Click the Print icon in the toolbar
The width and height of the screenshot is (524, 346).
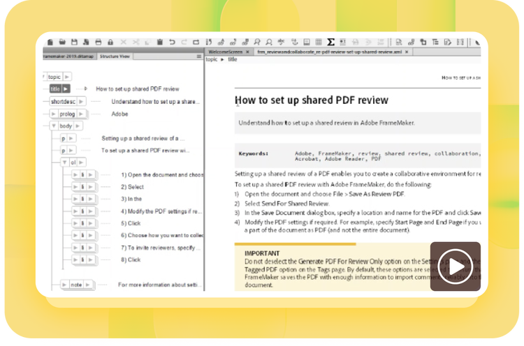click(99, 42)
